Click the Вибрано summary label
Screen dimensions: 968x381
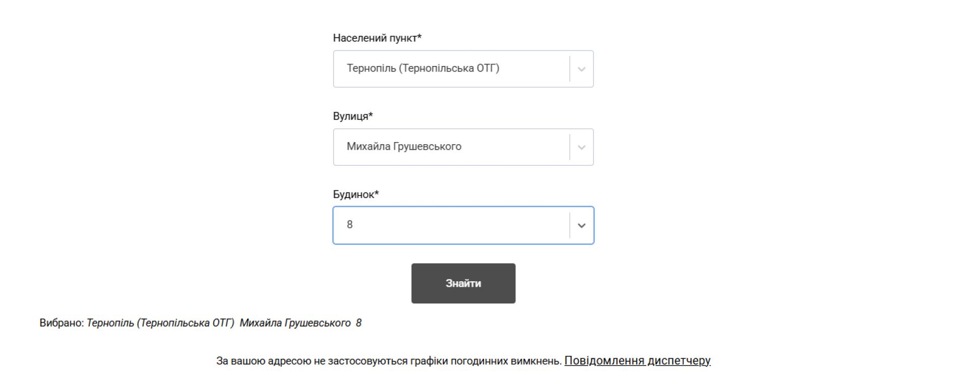coord(62,323)
